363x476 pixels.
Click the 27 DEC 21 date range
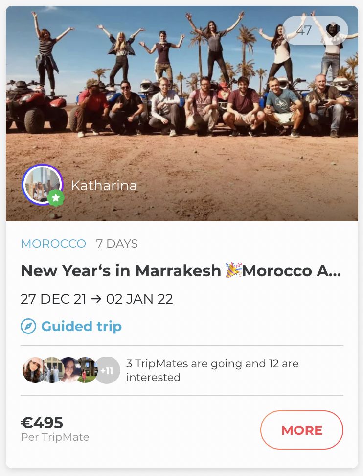click(97, 299)
